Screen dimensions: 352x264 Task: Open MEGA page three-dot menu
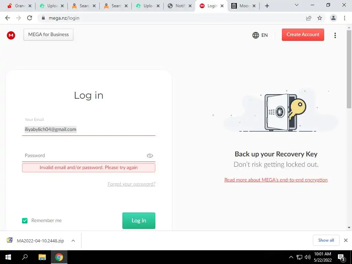(335, 35)
